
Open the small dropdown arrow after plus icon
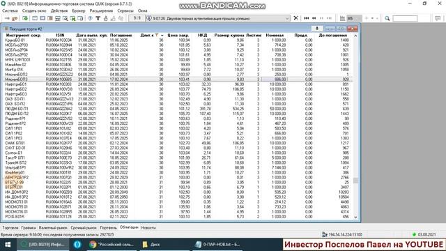[x=372, y=18]
